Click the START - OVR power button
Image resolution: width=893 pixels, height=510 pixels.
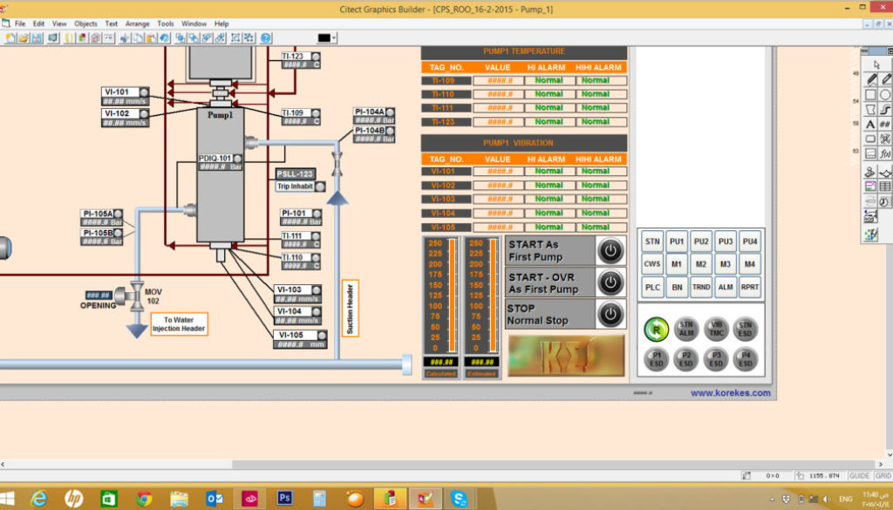[610, 282]
